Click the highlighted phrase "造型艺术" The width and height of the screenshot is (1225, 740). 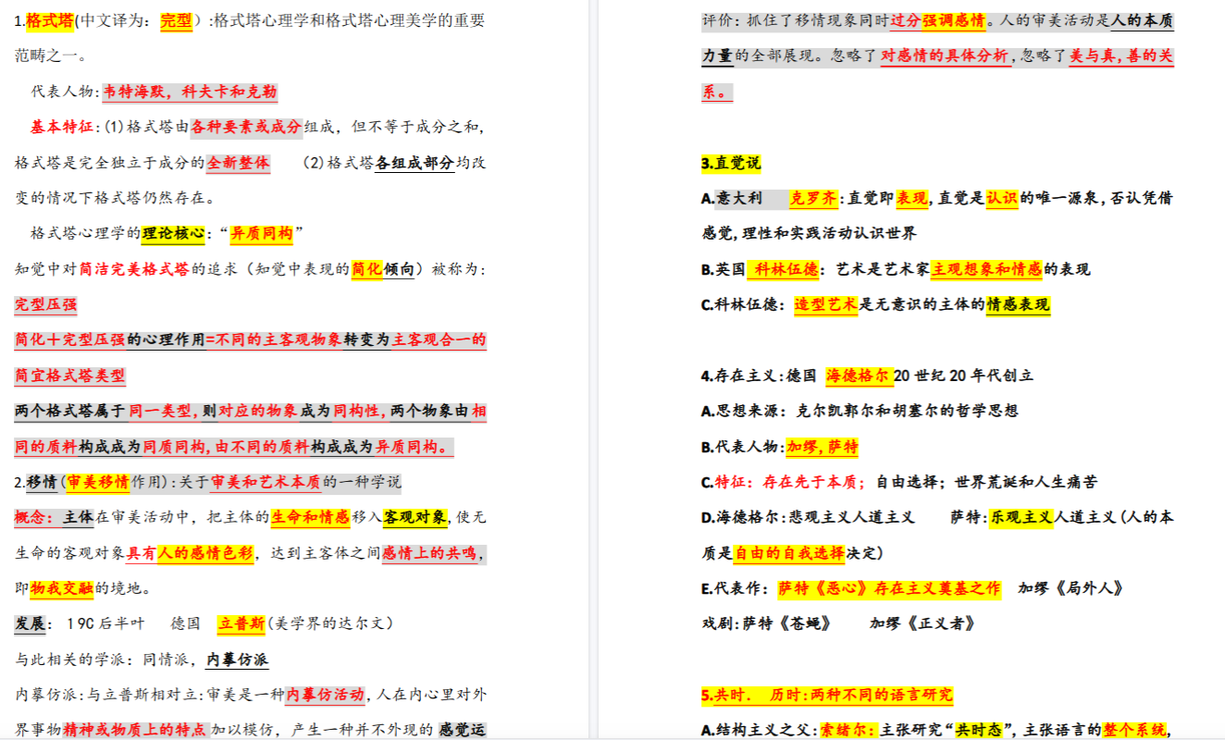click(825, 304)
